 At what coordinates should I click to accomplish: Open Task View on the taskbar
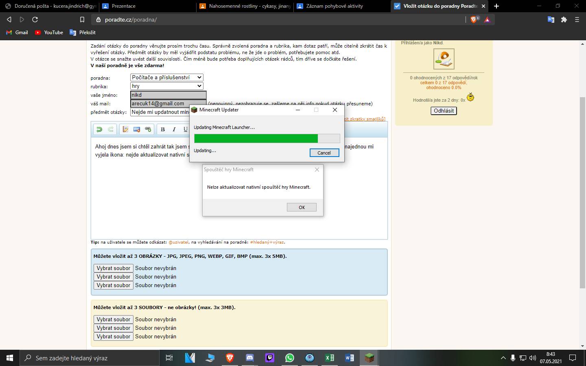pos(169,358)
